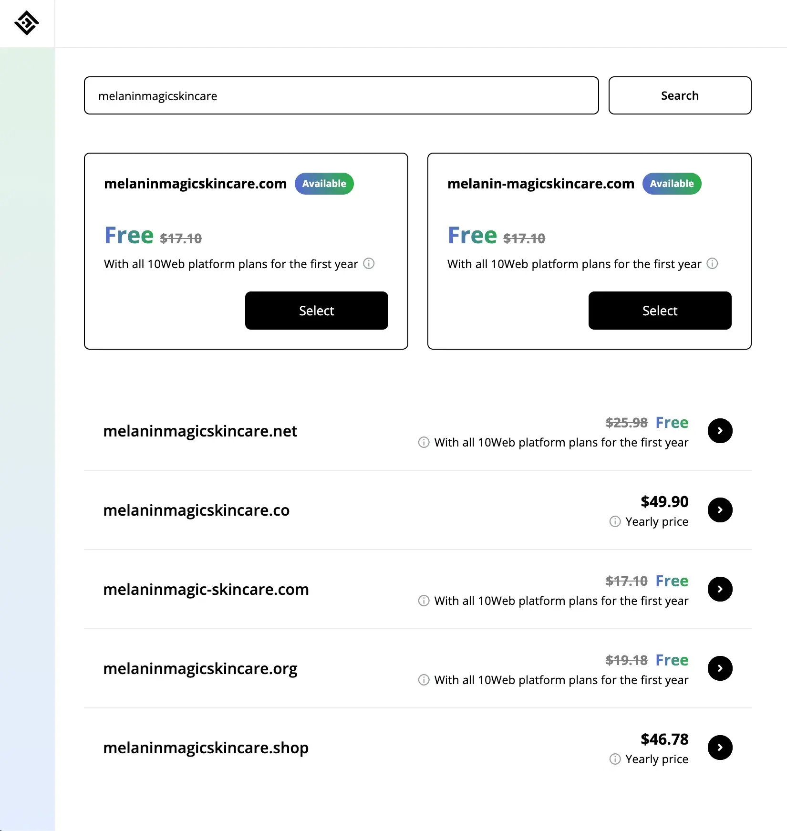Open melaninmagicskincare.org with arrow button

[720, 668]
